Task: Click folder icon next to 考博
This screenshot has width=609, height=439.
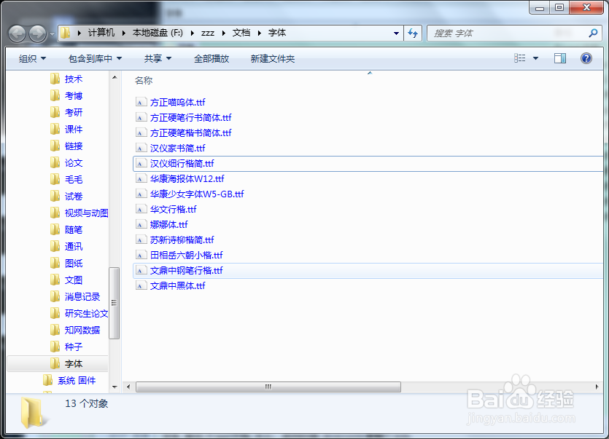Action: (55, 95)
